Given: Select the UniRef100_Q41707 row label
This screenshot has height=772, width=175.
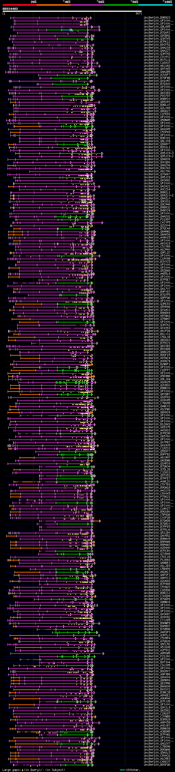Looking at the screenshot, I should (x=157, y=289).
